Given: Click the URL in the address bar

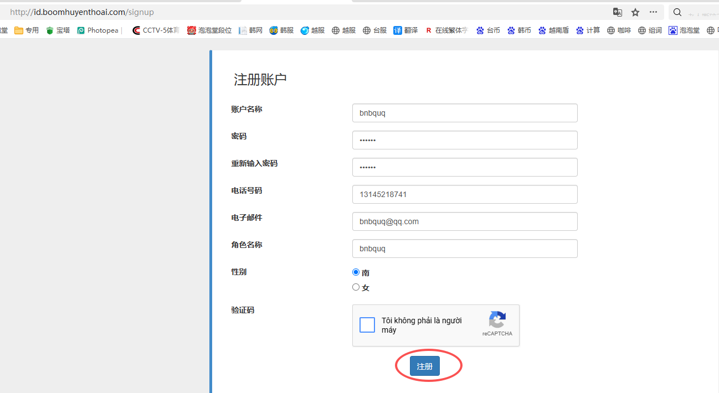Looking at the screenshot, I should [82, 12].
